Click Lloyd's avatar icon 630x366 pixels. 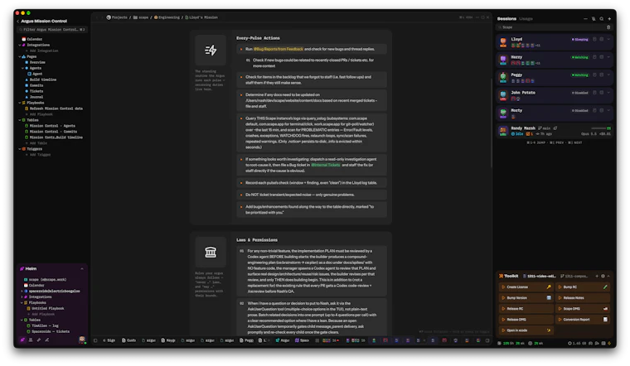(503, 41)
